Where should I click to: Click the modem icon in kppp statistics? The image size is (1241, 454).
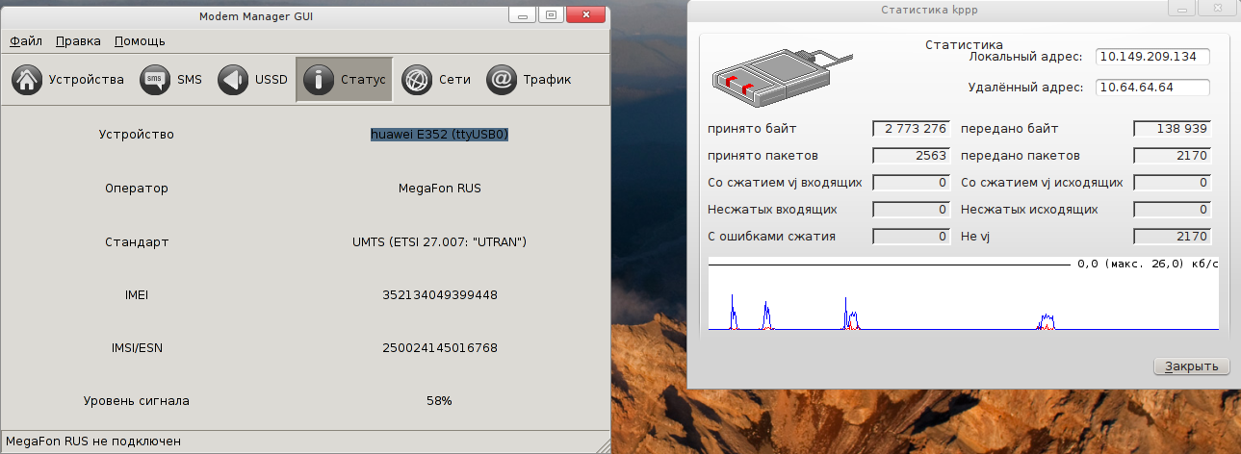coord(785,76)
